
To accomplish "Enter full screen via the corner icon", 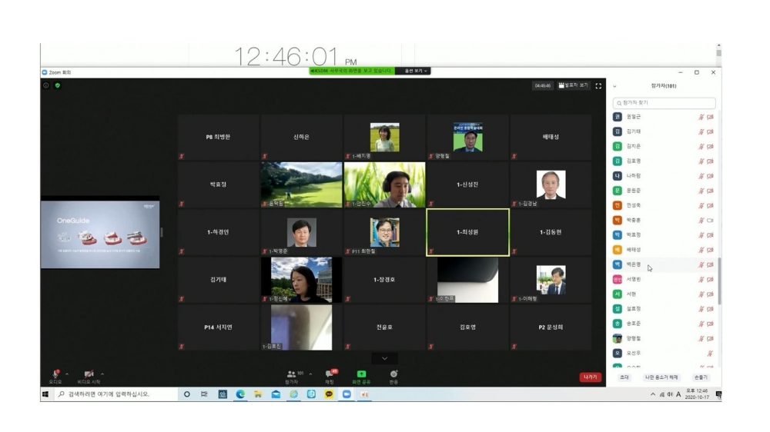I will [x=598, y=86].
